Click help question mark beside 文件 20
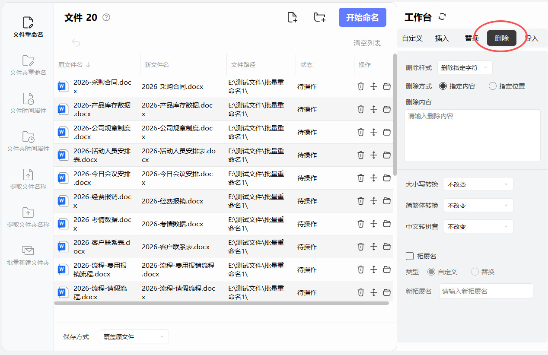 [106, 17]
